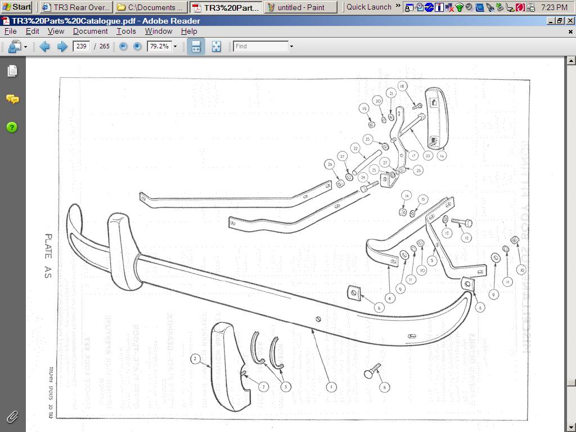Click the vertical scrollbar down arrow
Image resolution: width=576 pixels, height=432 pixels.
pyautogui.click(x=571, y=427)
